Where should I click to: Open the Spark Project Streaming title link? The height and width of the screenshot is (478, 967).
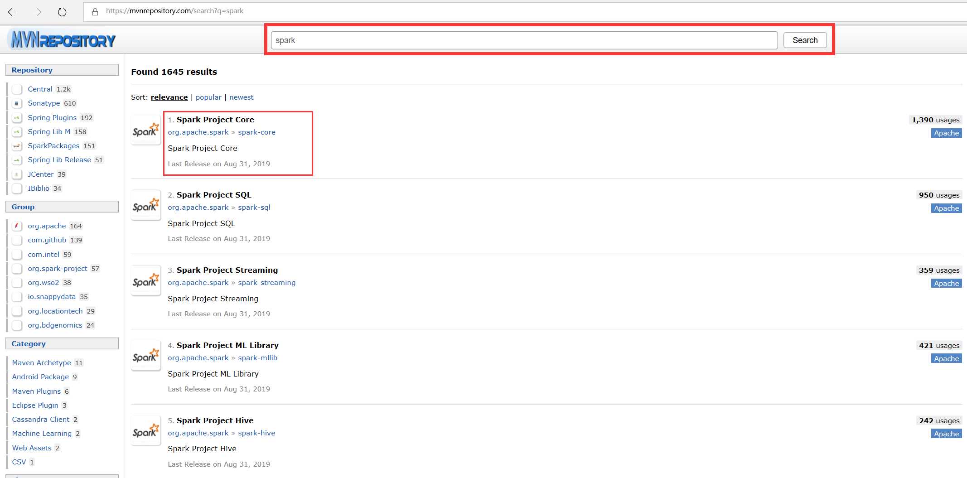(227, 270)
